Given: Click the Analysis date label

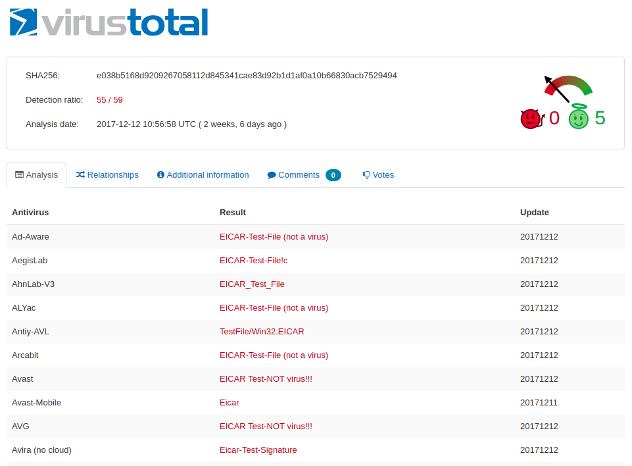Looking at the screenshot, I should coord(52,124).
